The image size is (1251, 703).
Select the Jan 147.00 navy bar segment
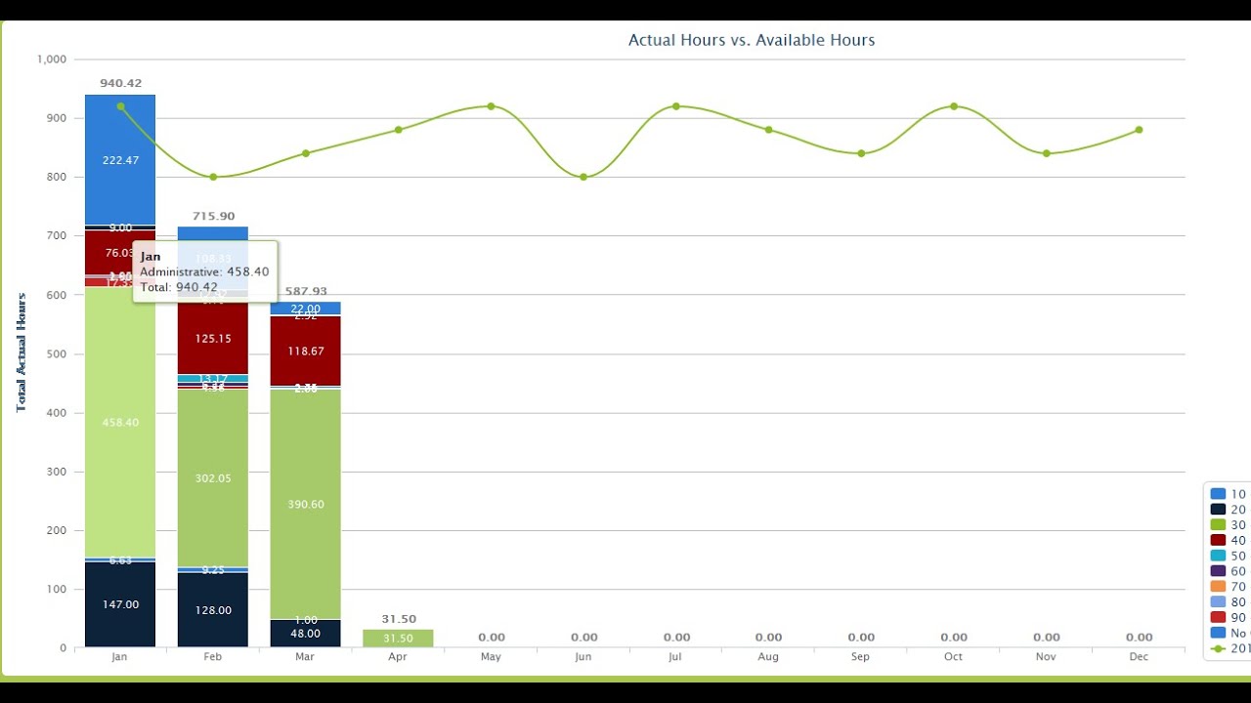(x=120, y=604)
